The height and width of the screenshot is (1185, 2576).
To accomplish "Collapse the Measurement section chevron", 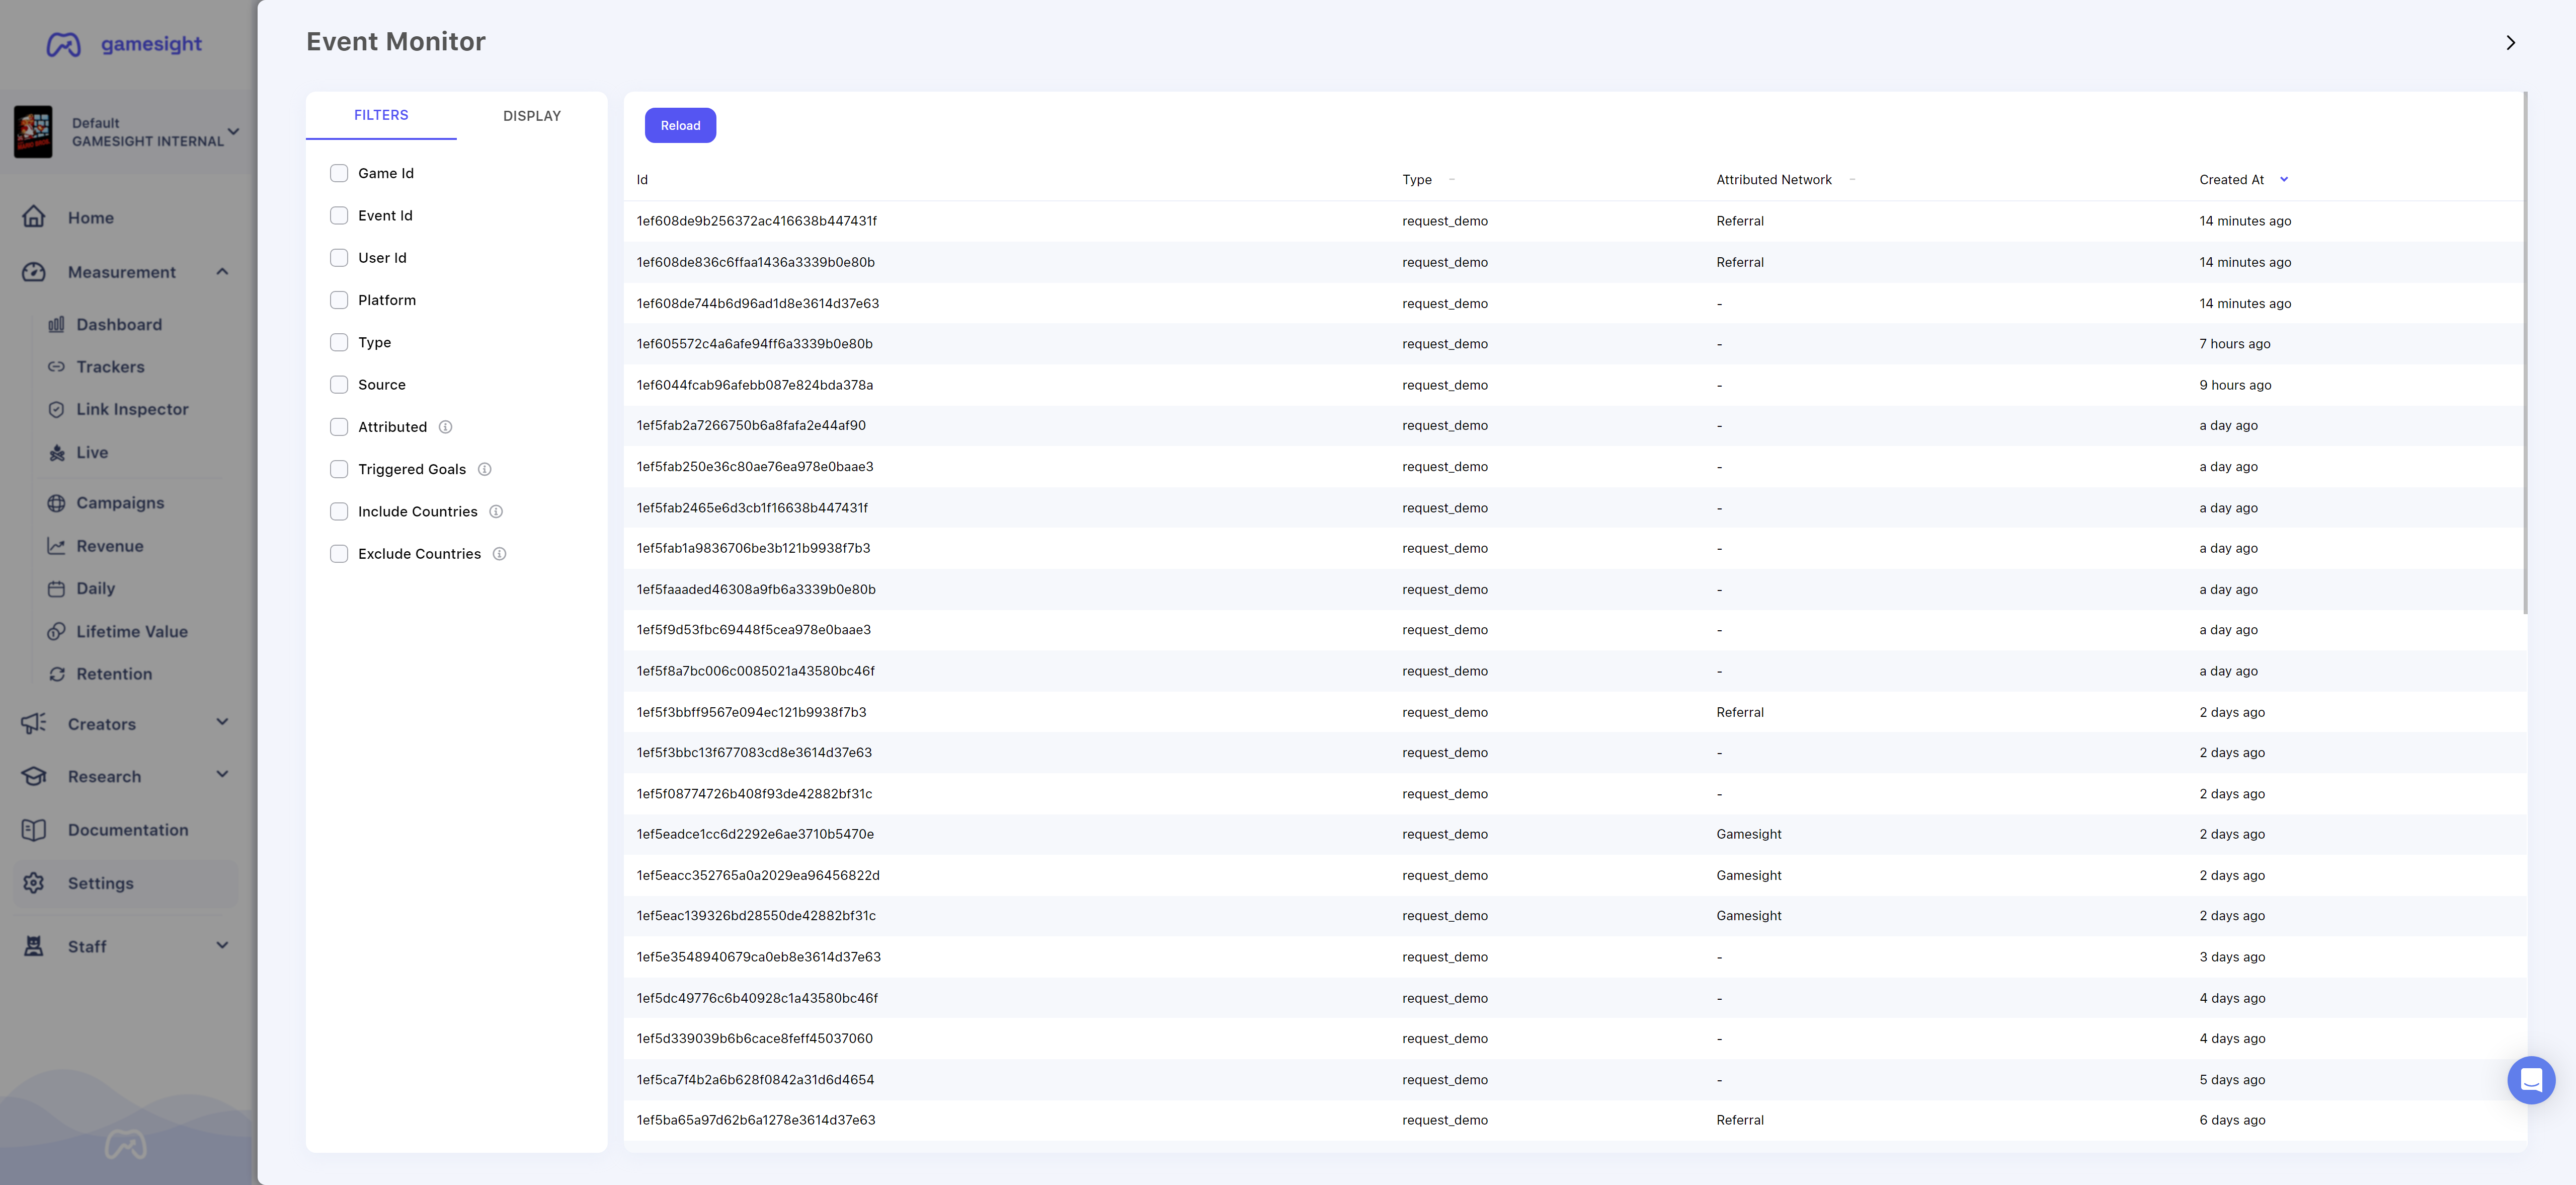I will 222,271.
